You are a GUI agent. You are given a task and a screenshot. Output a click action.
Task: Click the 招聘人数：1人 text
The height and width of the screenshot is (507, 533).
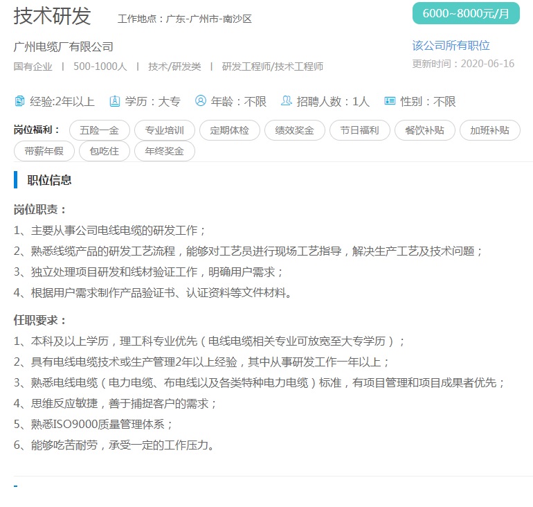click(333, 101)
